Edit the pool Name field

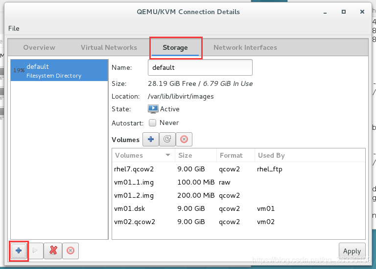click(x=200, y=67)
